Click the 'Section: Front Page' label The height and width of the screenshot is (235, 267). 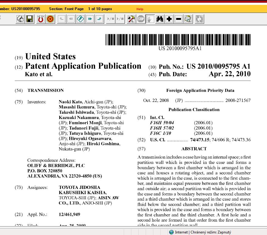[66, 9]
